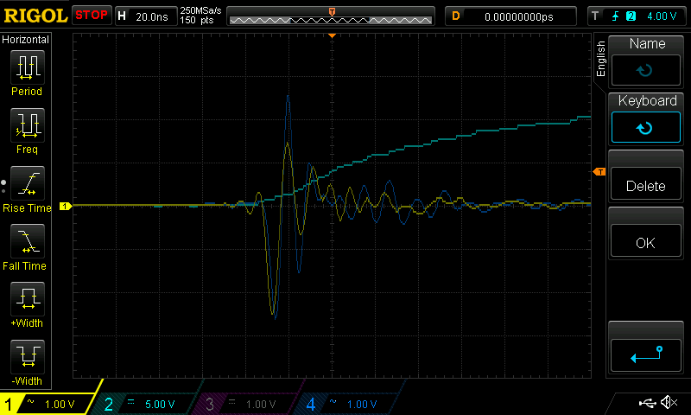691x415 pixels.
Task: Select the Rise Time measurement icon
Action: tap(28, 183)
